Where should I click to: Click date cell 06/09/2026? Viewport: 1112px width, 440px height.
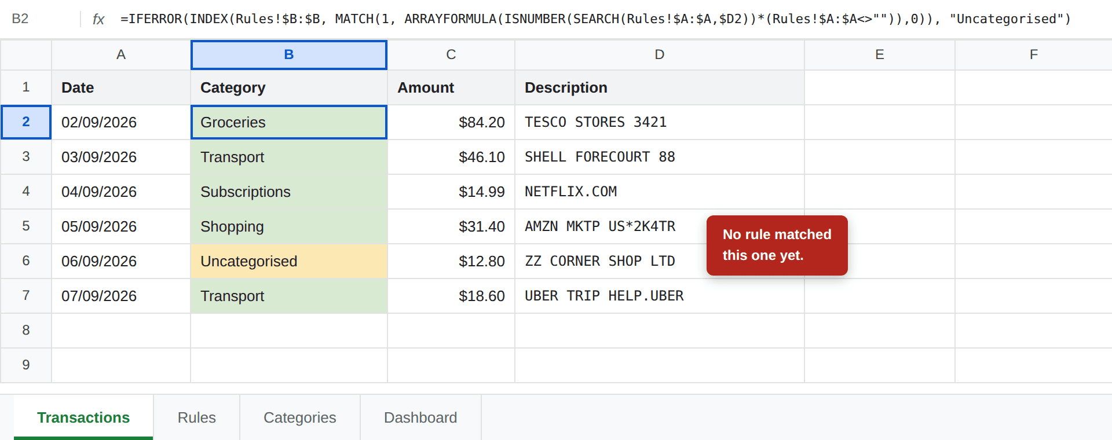[121, 261]
